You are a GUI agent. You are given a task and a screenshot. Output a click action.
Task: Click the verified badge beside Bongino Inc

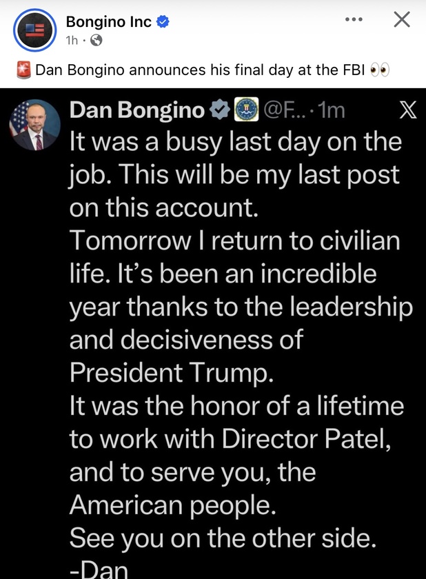(163, 22)
